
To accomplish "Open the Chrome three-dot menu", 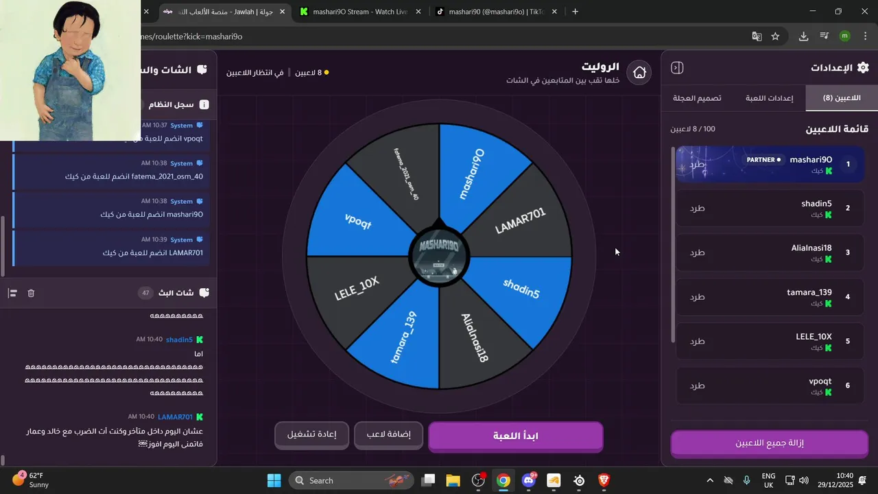I will [866, 36].
